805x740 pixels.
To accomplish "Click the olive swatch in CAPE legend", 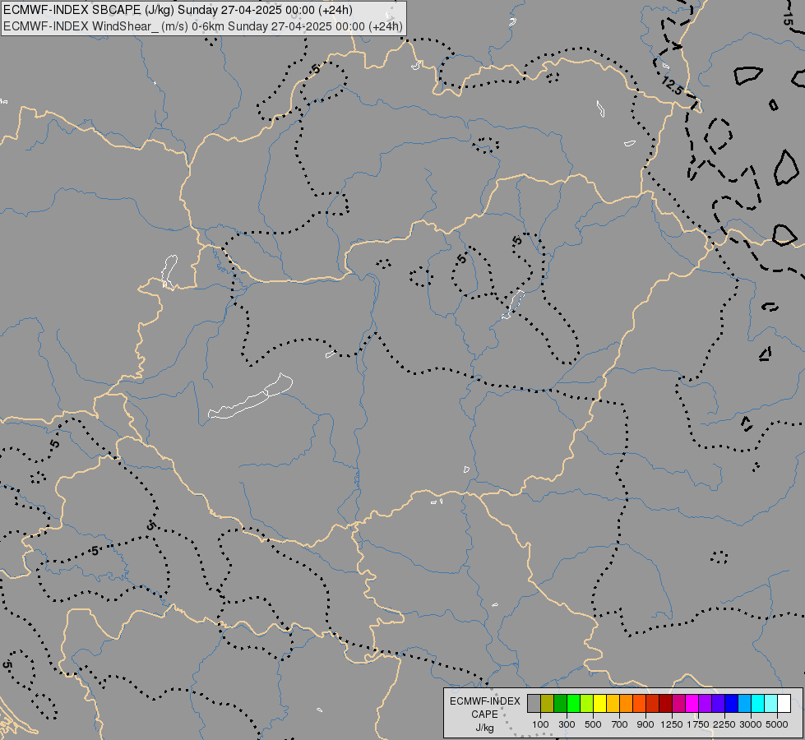I will pos(547,704).
